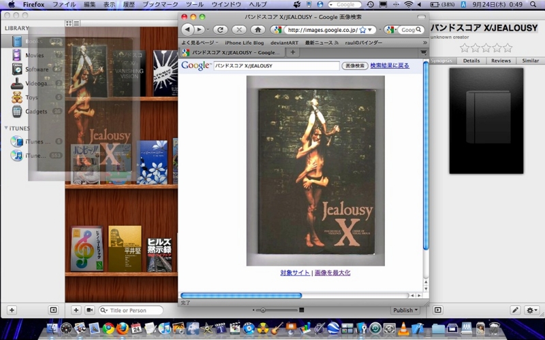Add a new shelf with sidebar plus button

(x=12, y=310)
